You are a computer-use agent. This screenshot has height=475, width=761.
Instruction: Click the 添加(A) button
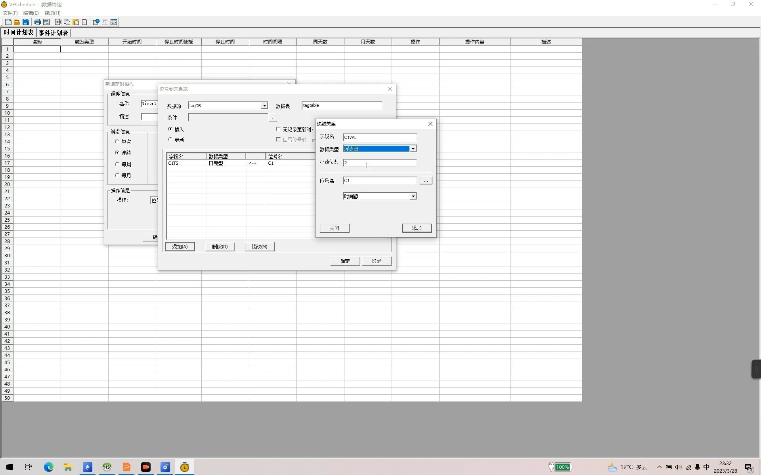180,247
